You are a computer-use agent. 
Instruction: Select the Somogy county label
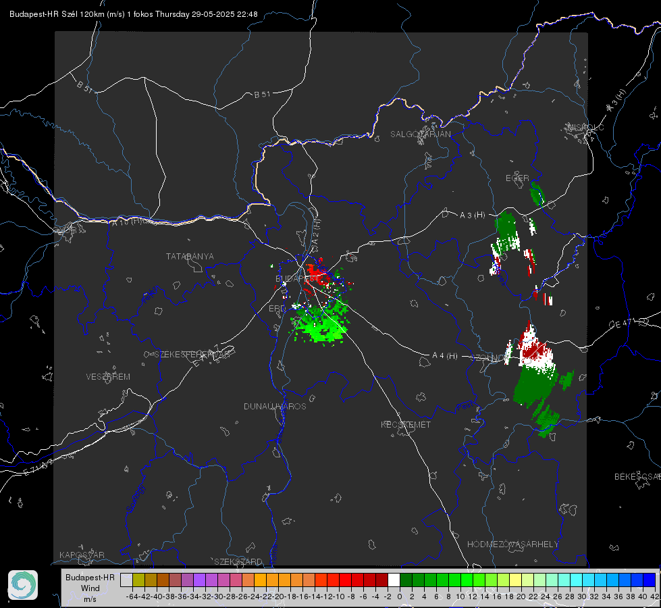point(136,499)
